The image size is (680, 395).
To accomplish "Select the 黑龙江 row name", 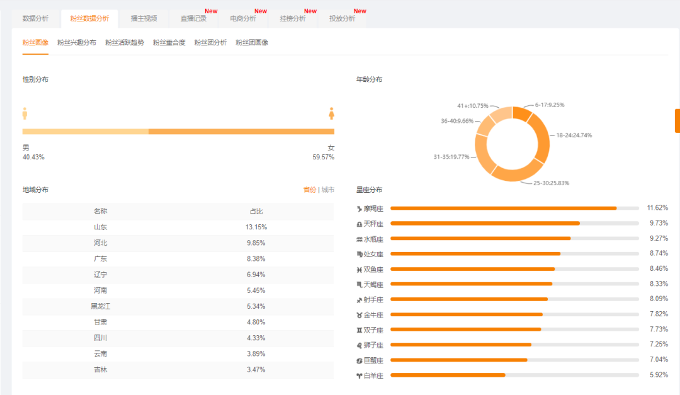I will tap(100, 306).
